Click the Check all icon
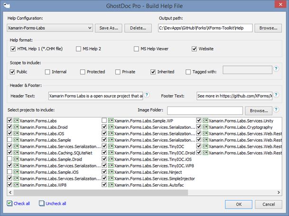Viewport: 289px width, 216px height. [10, 204]
